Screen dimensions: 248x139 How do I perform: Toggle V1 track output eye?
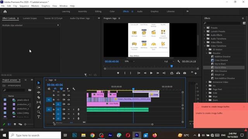69,104
